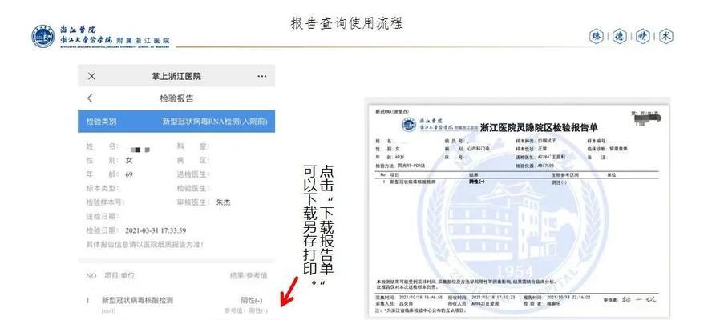Screen dimensions: 716x320
Task: Click the 病区 field label
Action: (x=192, y=161)
